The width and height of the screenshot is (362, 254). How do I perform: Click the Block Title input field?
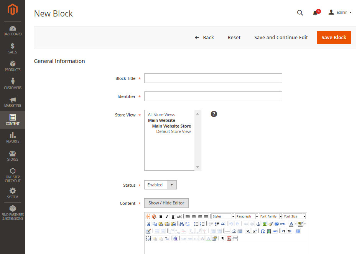click(213, 78)
